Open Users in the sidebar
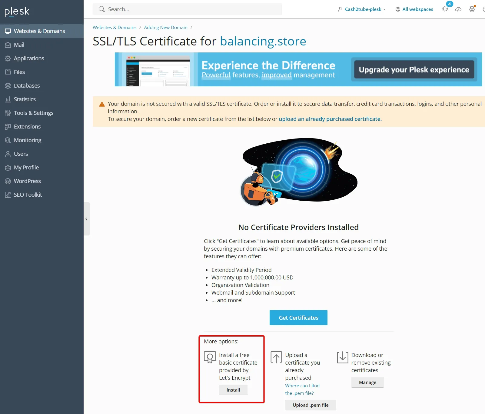 tap(42, 154)
